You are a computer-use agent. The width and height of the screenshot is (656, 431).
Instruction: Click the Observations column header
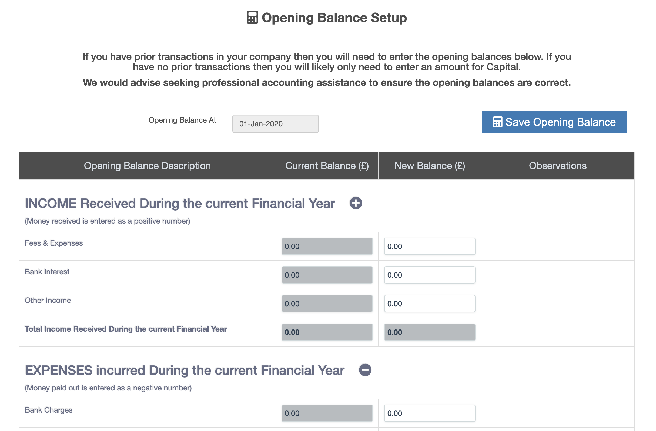(558, 166)
